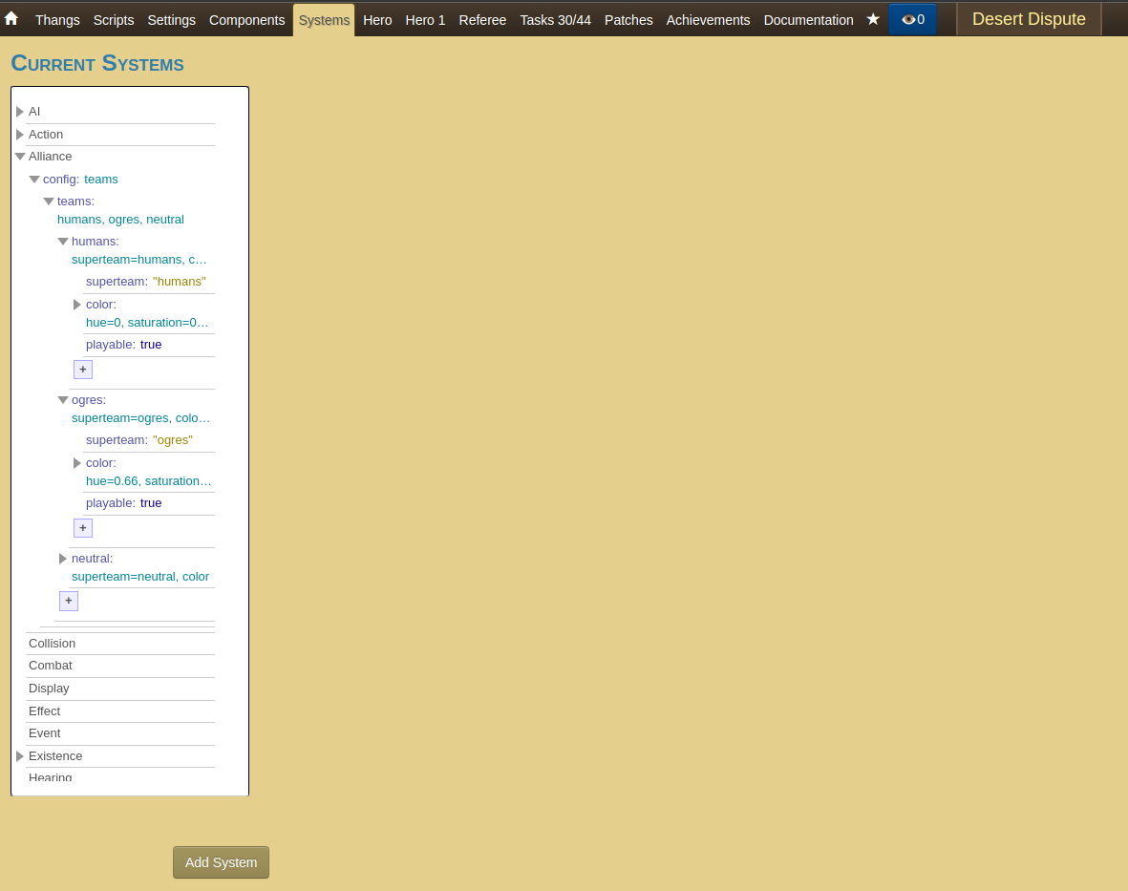This screenshot has height=891, width=1128.
Task: Add property to ogres team with plus
Action: [83, 528]
